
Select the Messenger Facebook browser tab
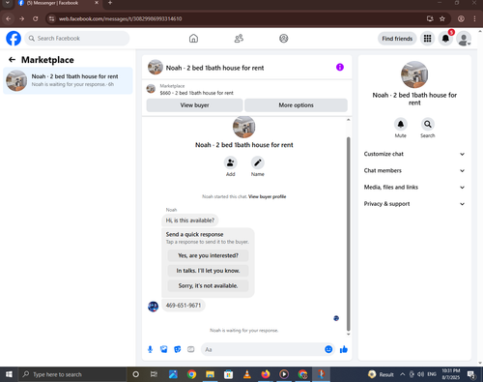(58, 3)
